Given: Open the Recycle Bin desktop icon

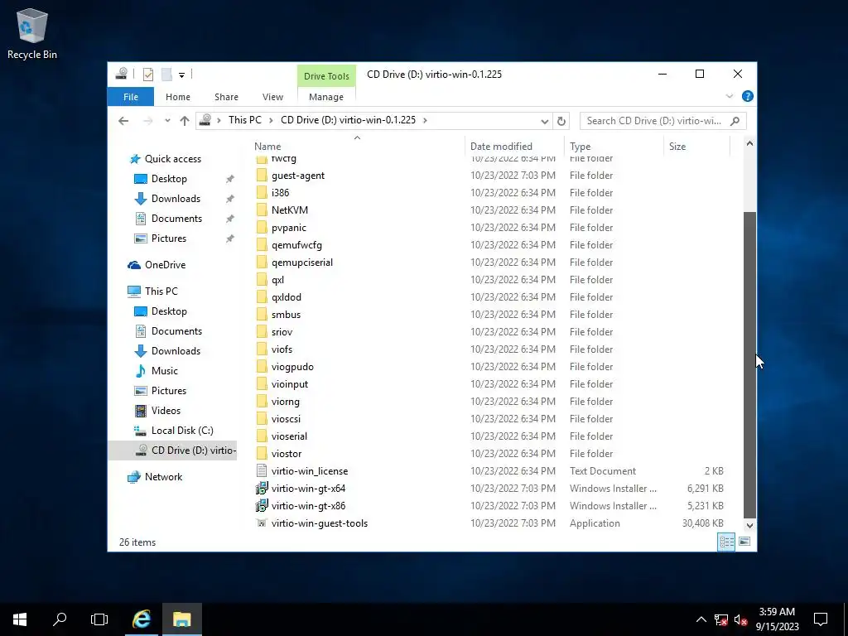Looking at the screenshot, I should point(32,33).
